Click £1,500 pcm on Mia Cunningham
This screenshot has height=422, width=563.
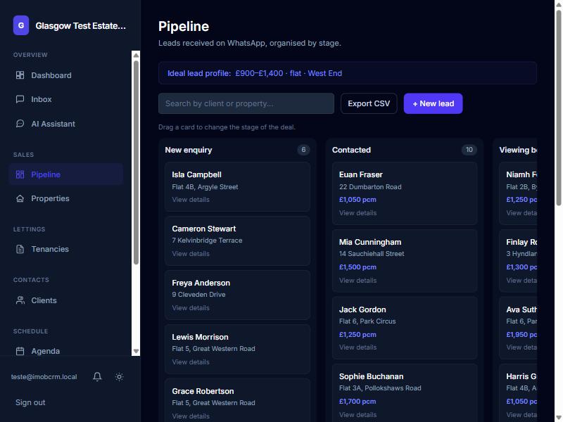point(358,267)
